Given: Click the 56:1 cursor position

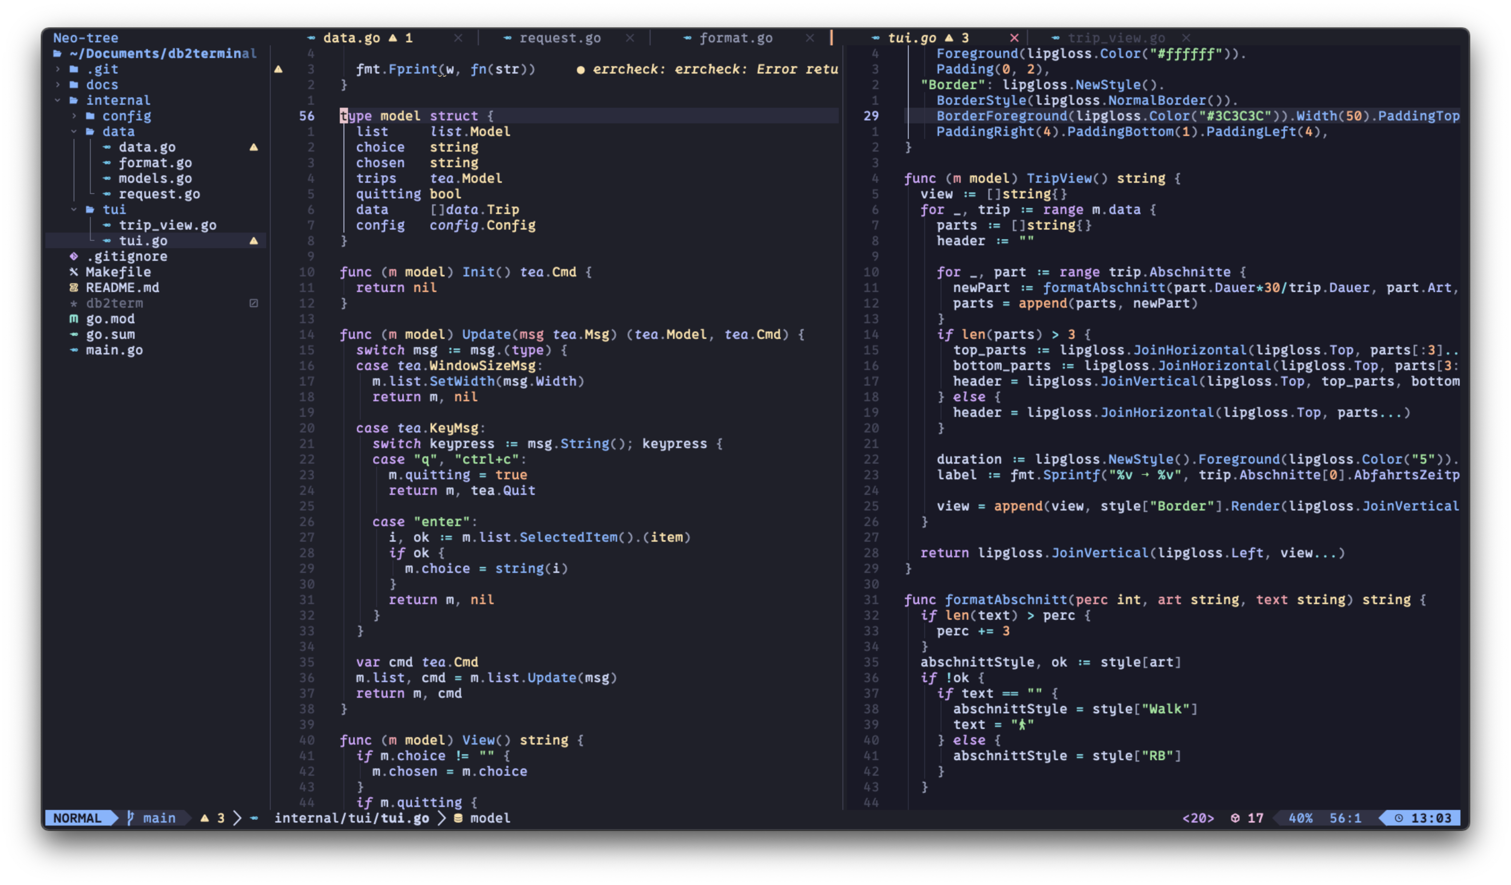Looking at the screenshot, I should pyautogui.click(x=1346, y=818).
